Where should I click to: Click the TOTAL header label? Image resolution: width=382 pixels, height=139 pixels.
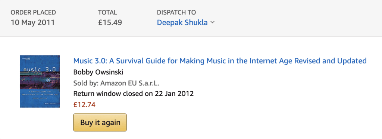coord(108,12)
